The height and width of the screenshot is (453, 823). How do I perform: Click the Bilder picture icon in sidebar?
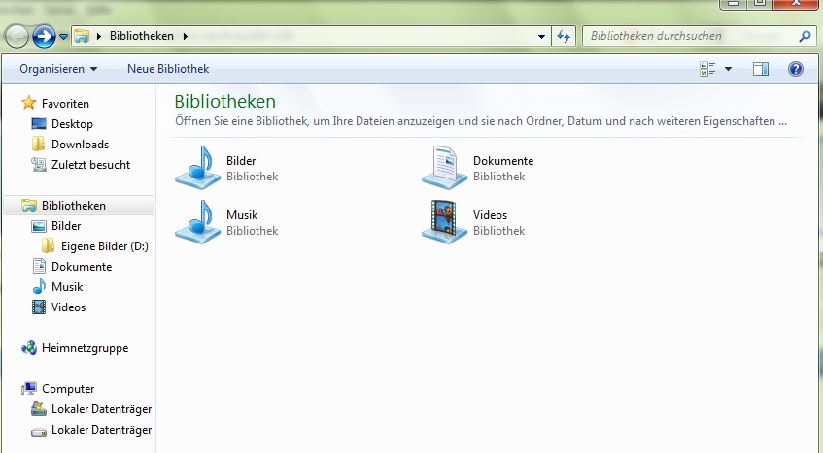pyautogui.click(x=39, y=226)
